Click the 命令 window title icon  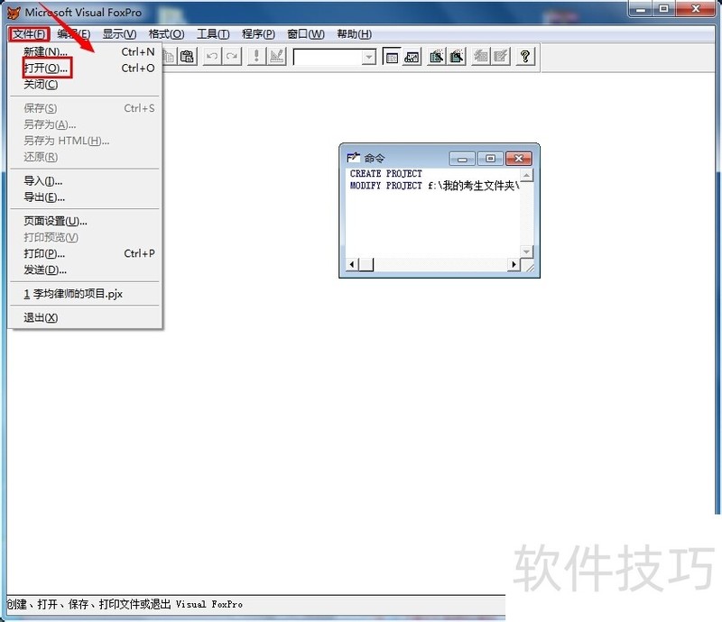(x=353, y=158)
